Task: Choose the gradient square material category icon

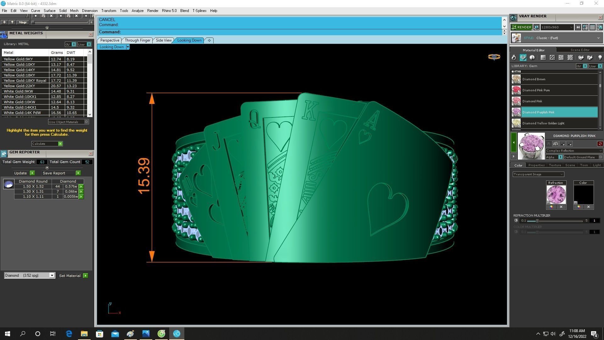Action: click(543, 58)
